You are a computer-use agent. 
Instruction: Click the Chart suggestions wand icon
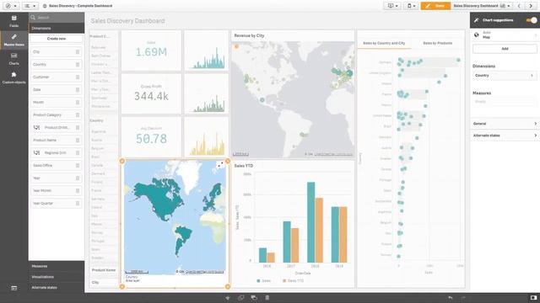pyautogui.click(x=477, y=20)
